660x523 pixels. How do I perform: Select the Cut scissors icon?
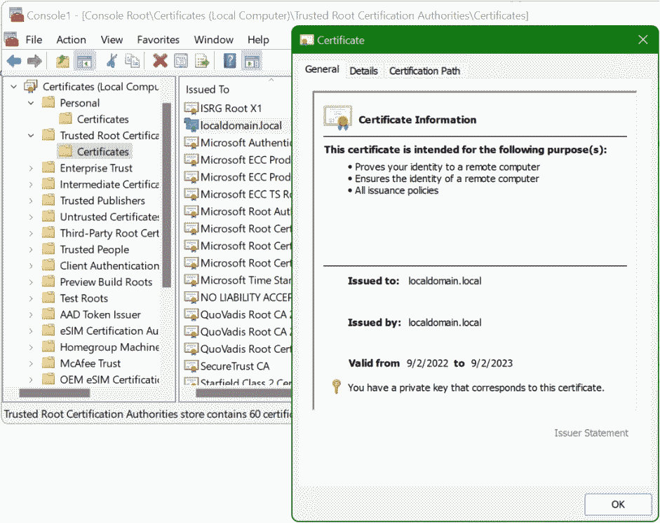point(112,61)
